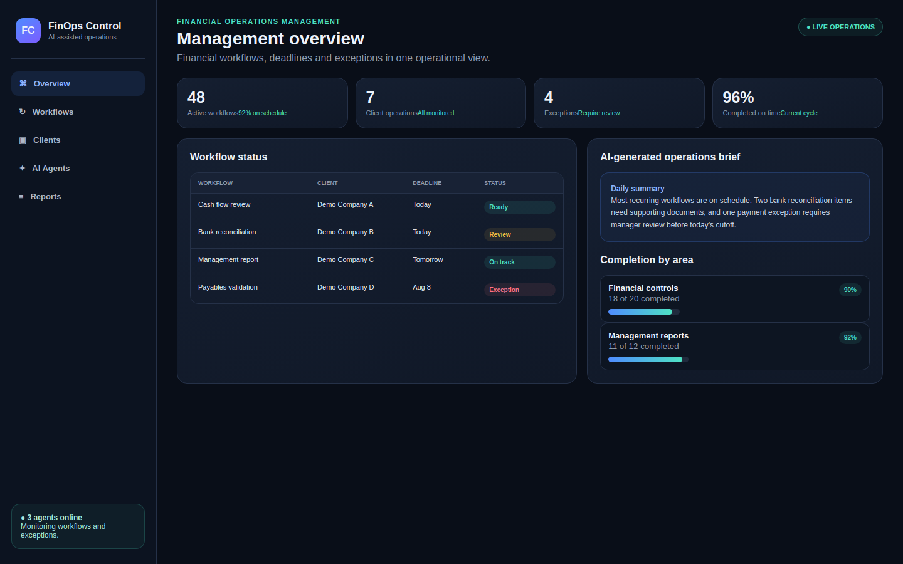Image resolution: width=903 pixels, height=564 pixels.
Task: Click the On track status pill
Action: click(520, 262)
